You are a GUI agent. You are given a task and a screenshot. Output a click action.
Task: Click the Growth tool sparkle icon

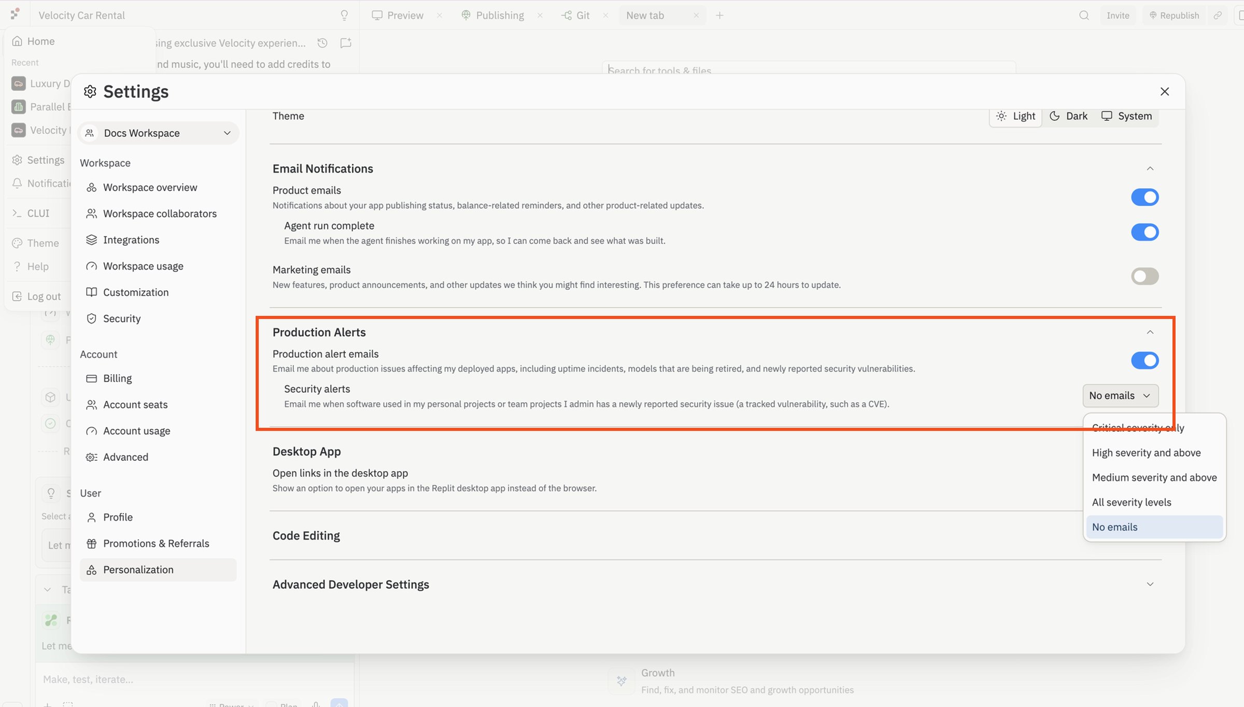pyautogui.click(x=621, y=681)
